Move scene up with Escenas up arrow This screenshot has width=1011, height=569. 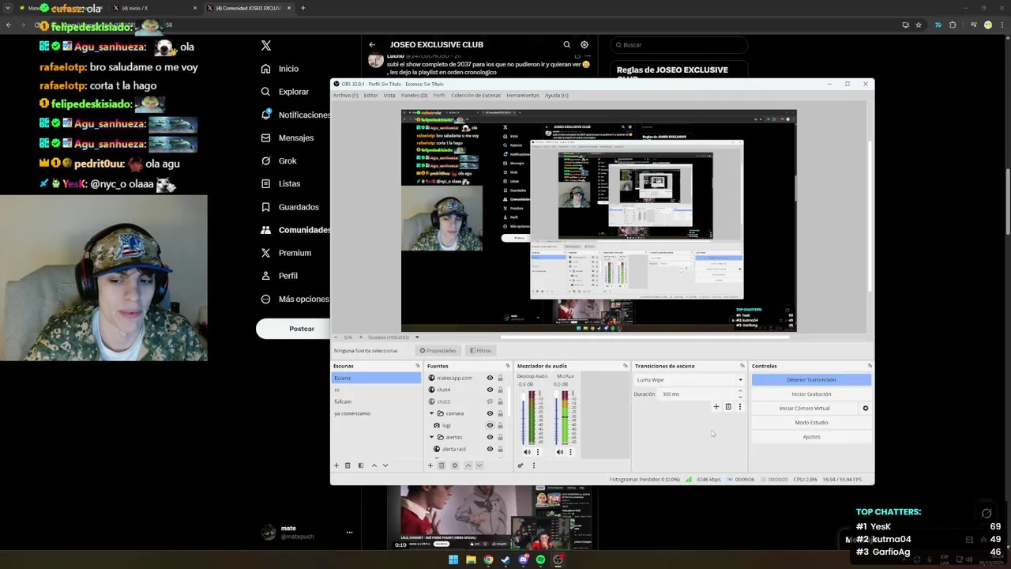(374, 465)
